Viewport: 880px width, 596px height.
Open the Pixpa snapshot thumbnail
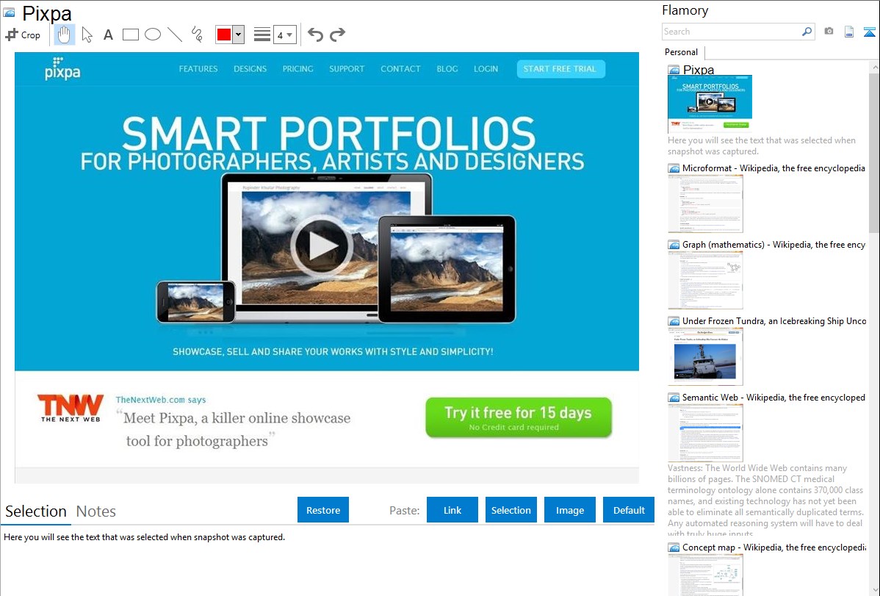click(x=710, y=104)
